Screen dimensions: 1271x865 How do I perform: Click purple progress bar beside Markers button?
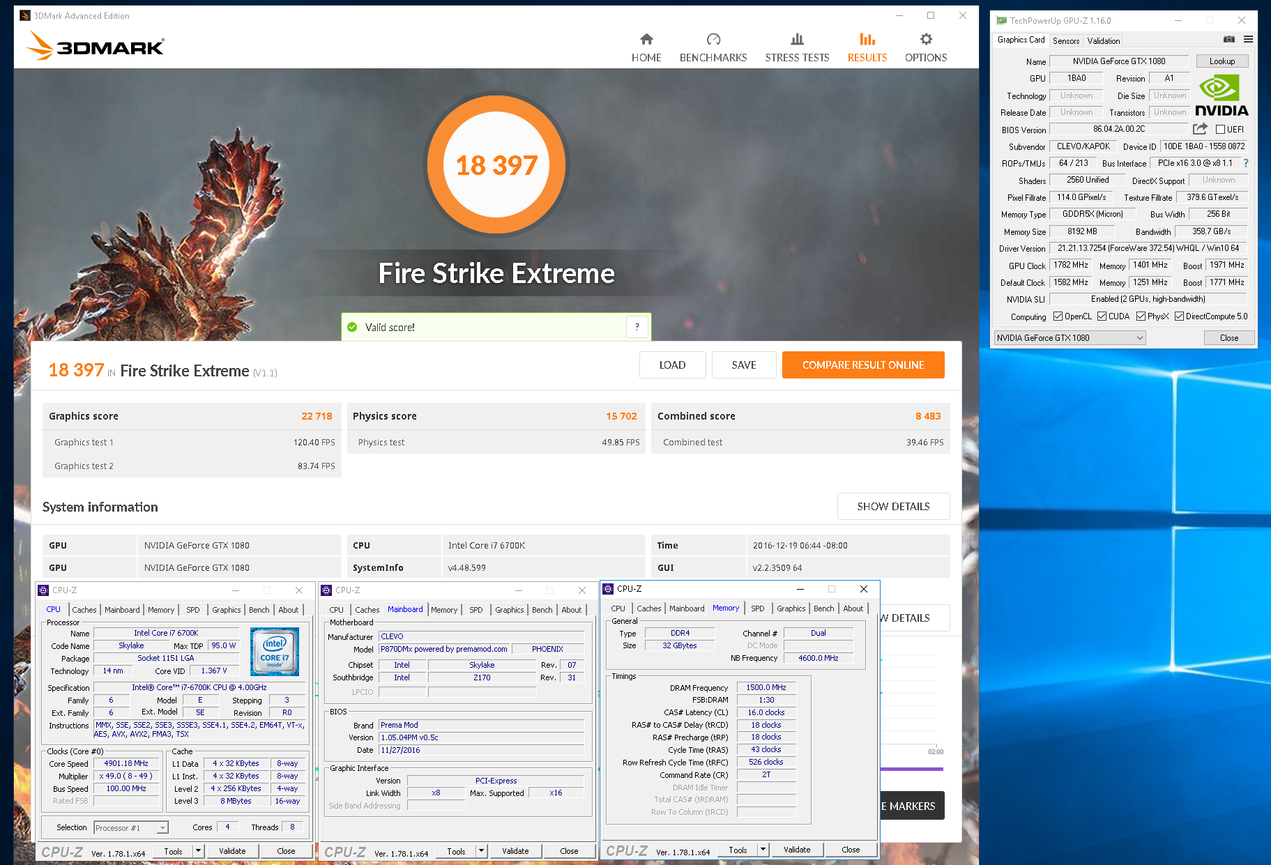pos(912,770)
